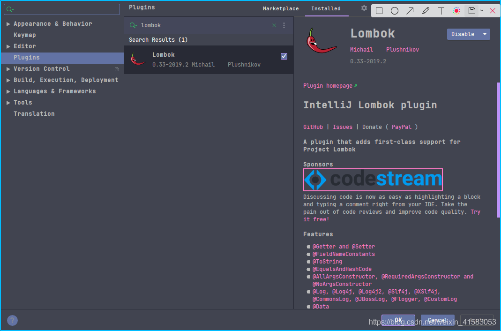Viewport: 501px width, 331px height.
Task: Open the @Getter and @Setter feature link
Action: tap(344, 246)
